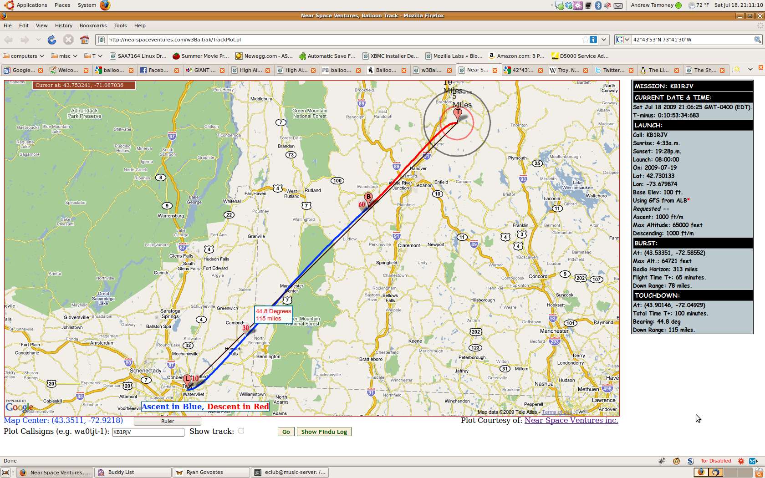Screen dimensions: 765x478
Task: Click the search magnifier icon
Action: click(x=758, y=40)
